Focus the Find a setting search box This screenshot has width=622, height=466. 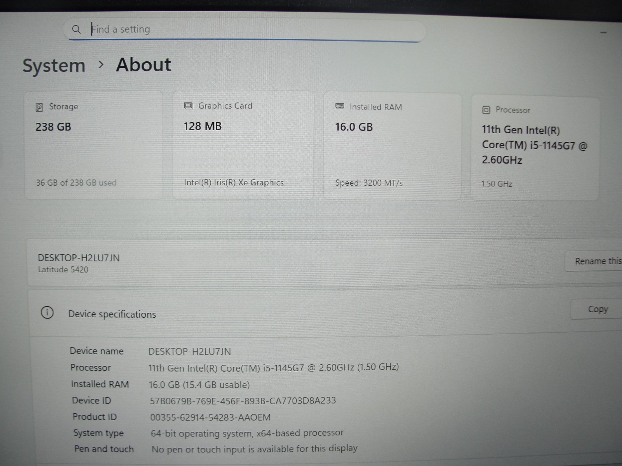(x=245, y=30)
